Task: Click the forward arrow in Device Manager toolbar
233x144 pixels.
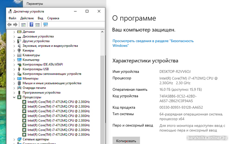Action: [x=15, y=25]
